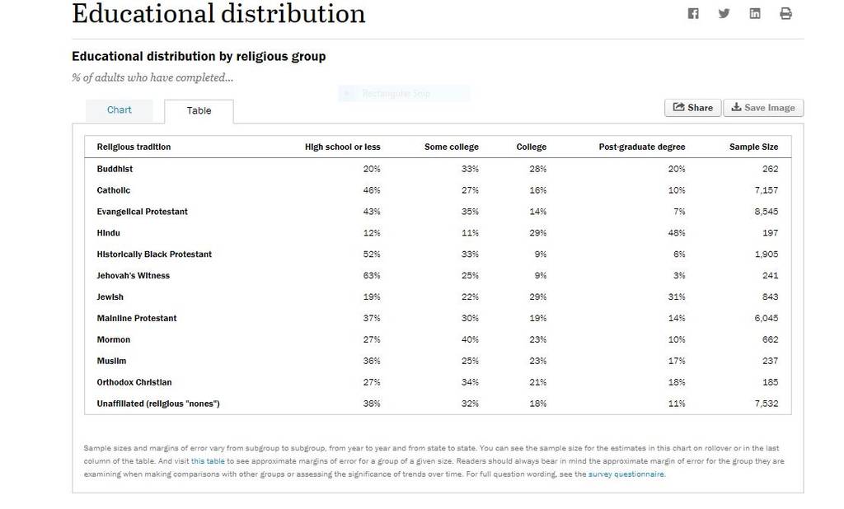Open the 'this table' link

[208, 461]
